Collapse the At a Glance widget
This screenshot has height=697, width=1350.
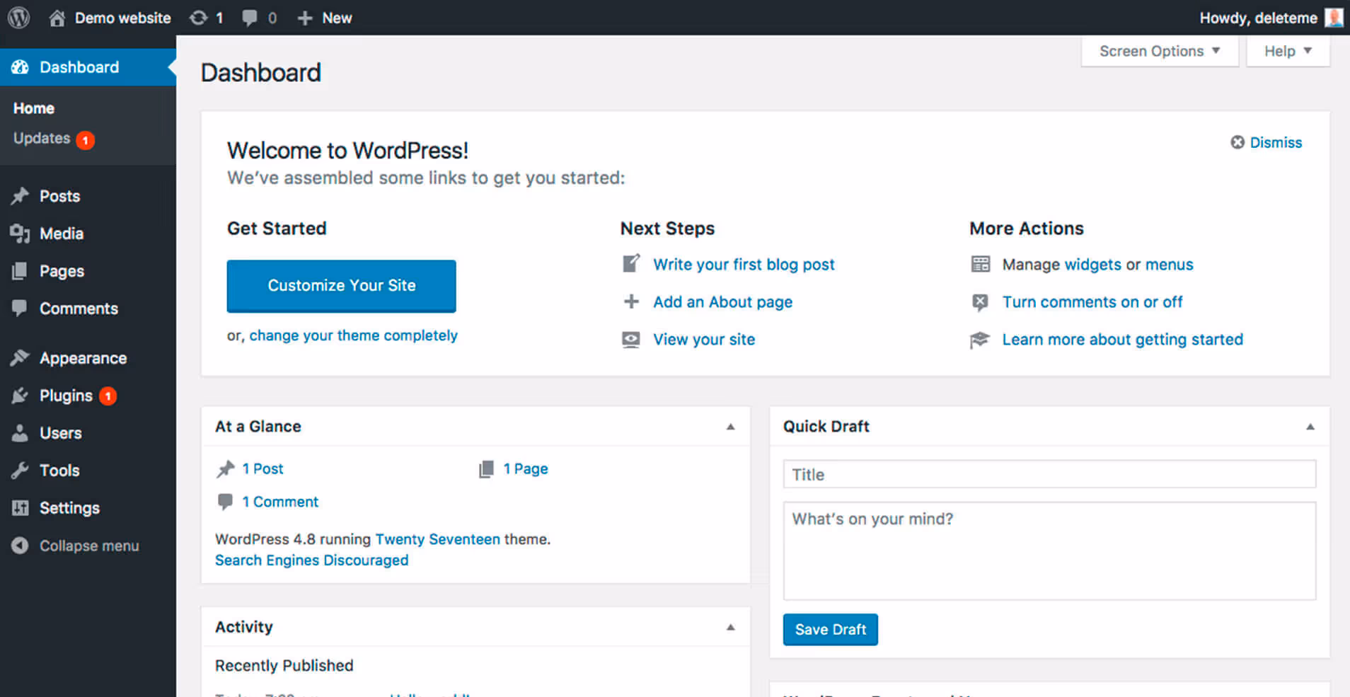click(731, 427)
